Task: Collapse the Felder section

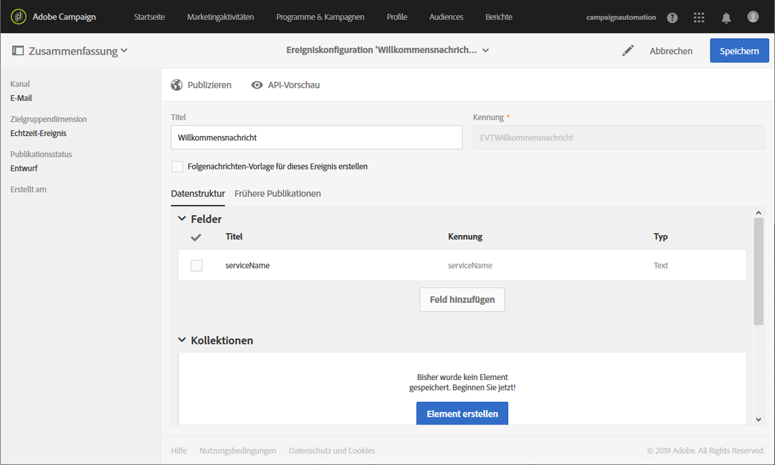Action: pyautogui.click(x=182, y=219)
